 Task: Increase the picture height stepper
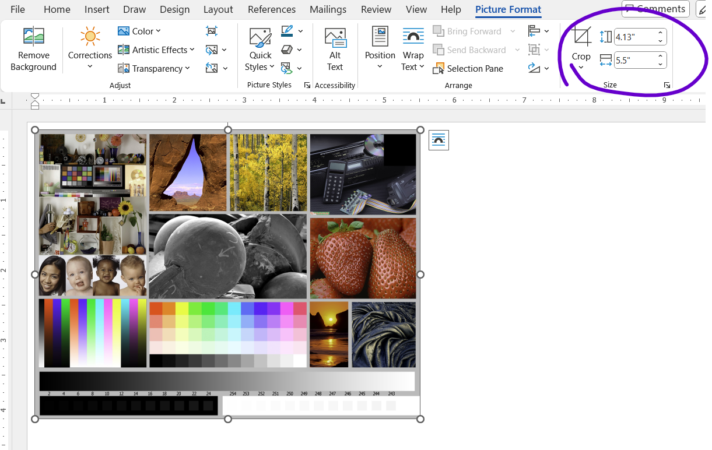[x=660, y=33]
